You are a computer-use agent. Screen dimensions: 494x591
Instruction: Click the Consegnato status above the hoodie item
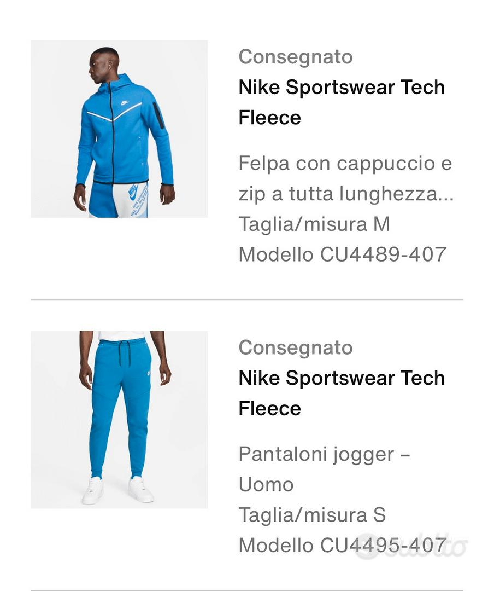[x=296, y=56]
